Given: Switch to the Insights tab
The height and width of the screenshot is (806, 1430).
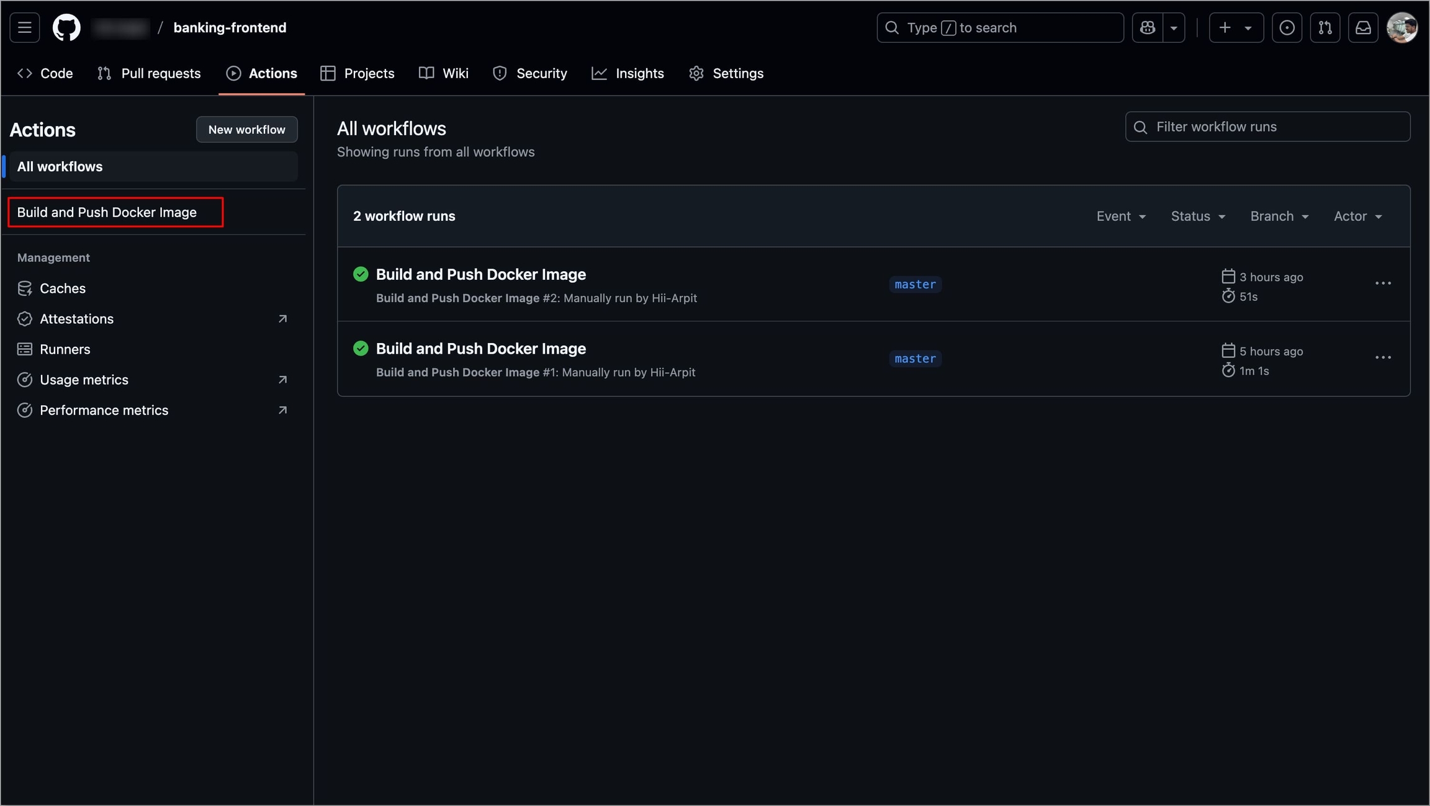Looking at the screenshot, I should pos(628,73).
